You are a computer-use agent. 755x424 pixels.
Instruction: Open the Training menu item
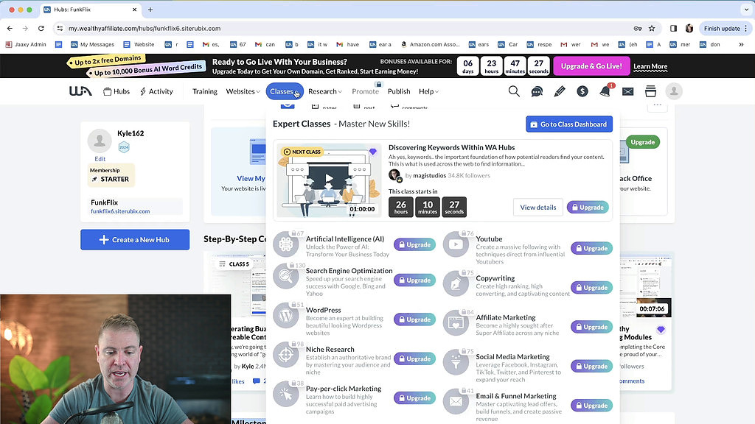point(204,91)
